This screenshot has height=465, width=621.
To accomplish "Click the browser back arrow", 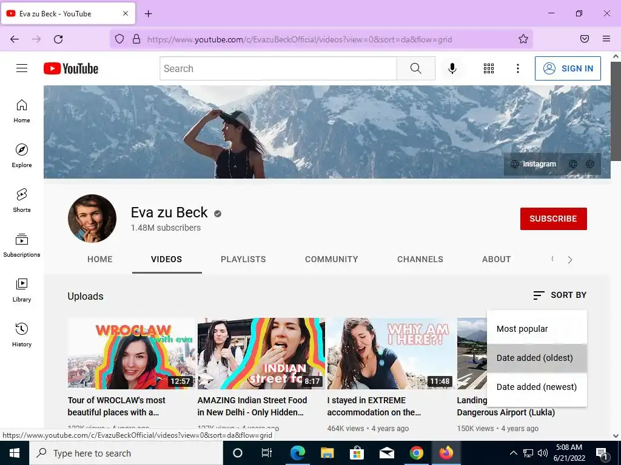I will pos(15,39).
